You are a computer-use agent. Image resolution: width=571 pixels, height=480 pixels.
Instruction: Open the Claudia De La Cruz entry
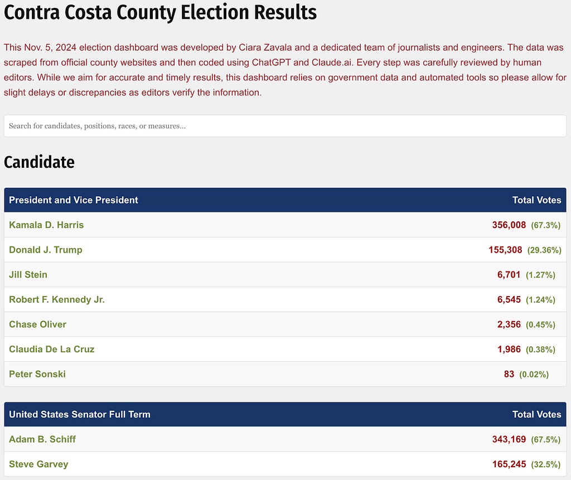(52, 349)
